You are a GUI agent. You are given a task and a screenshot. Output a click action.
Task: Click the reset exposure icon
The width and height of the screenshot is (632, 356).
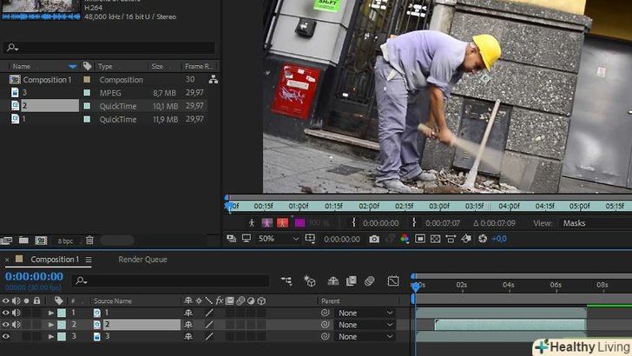coord(484,239)
